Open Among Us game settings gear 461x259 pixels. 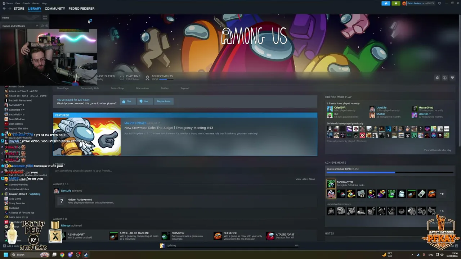(437, 78)
